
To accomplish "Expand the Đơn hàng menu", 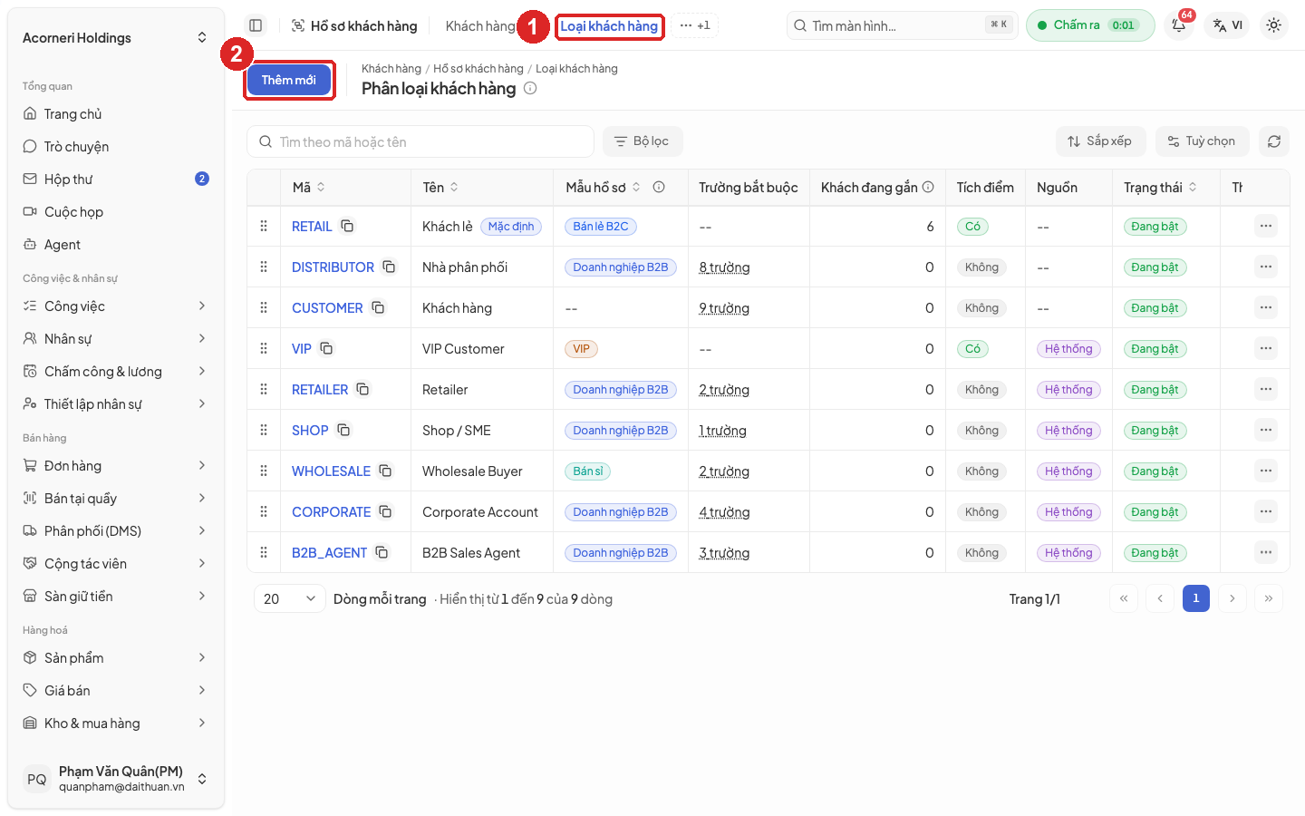I will [116, 466].
